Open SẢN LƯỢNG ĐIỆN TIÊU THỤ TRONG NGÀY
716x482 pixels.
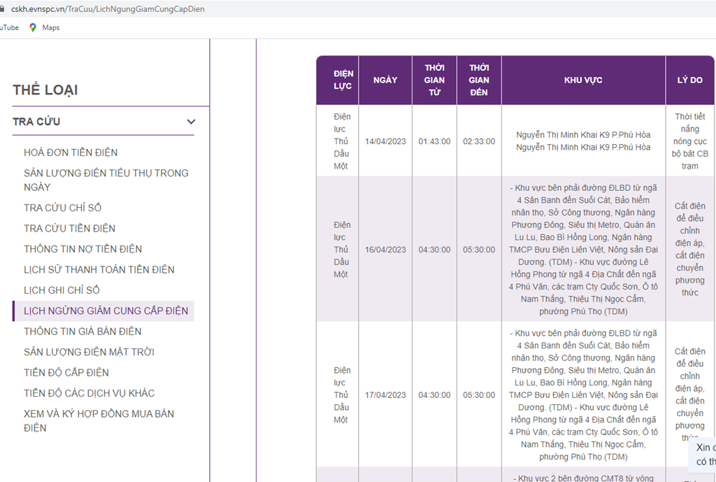[106, 180]
